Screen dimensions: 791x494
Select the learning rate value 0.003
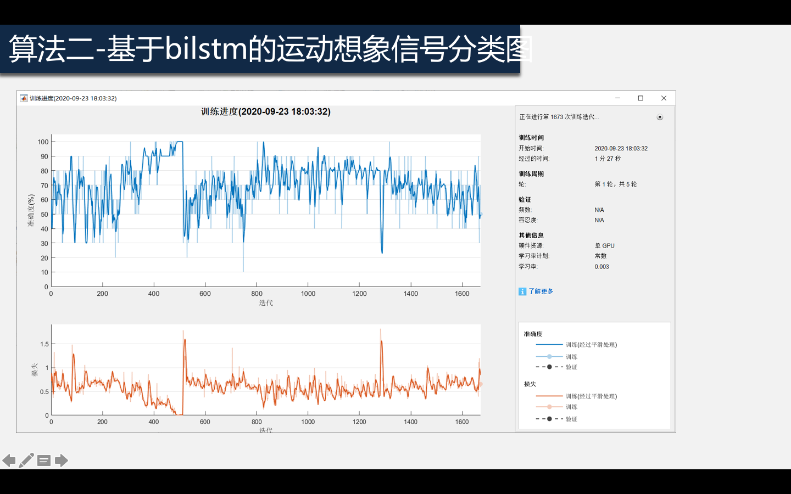click(x=602, y=267)
